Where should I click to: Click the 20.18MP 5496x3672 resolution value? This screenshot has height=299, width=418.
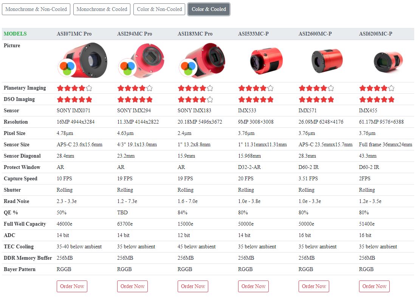[x=200, y=122]
